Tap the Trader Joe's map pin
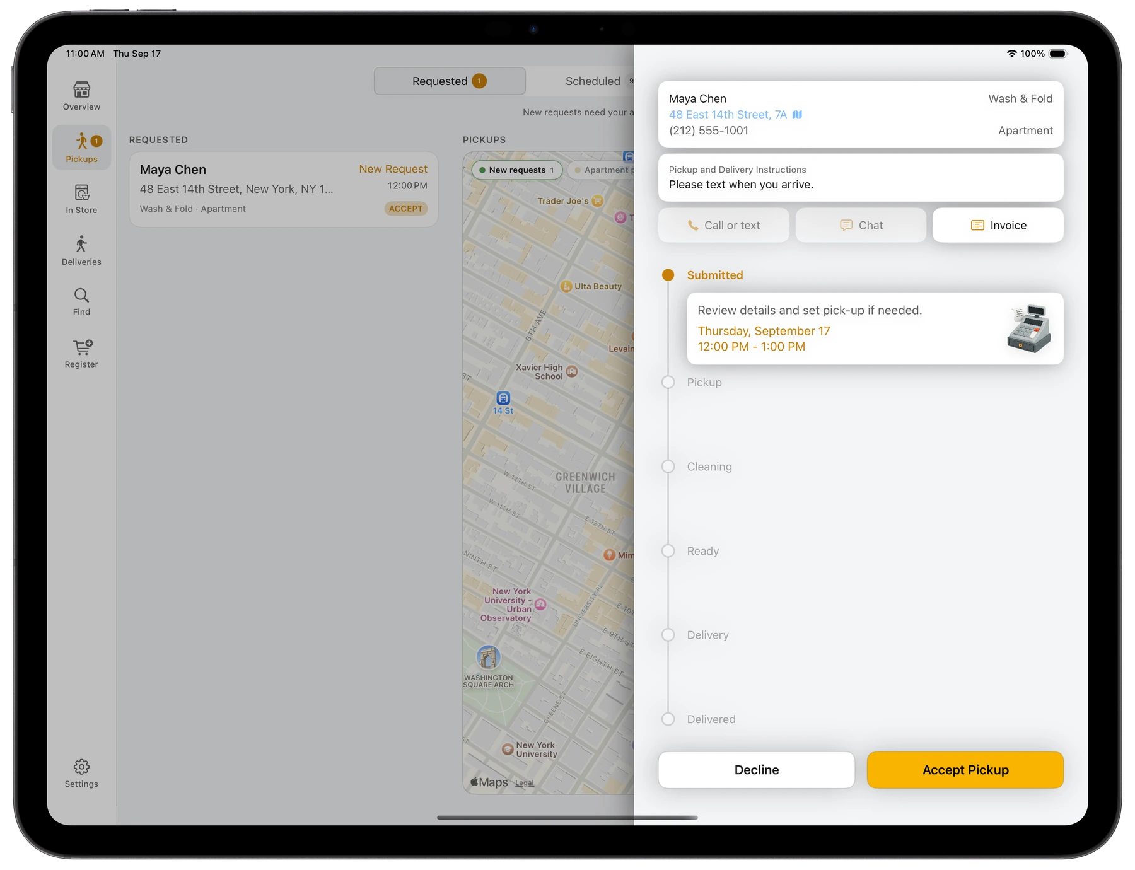The image size is (1135, 870). (597, 201)
